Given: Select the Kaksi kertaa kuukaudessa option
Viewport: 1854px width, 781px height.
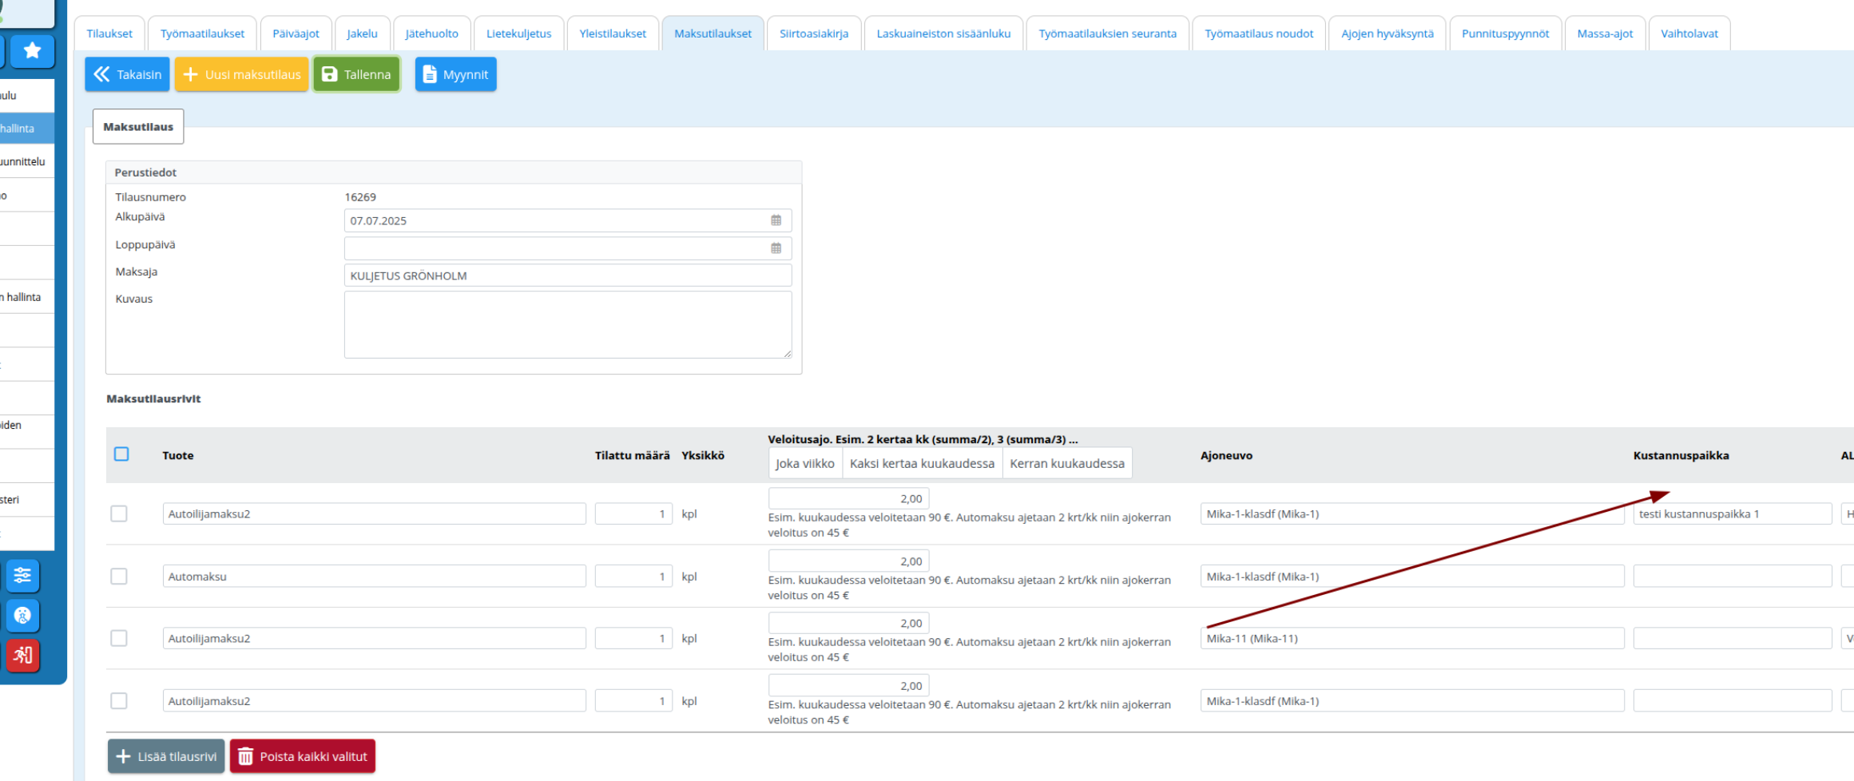Looking at the screenshot, I should point(922,463).
